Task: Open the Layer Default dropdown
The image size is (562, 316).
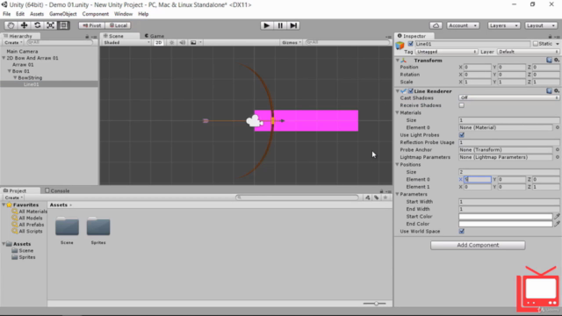Action: (528, 52)
